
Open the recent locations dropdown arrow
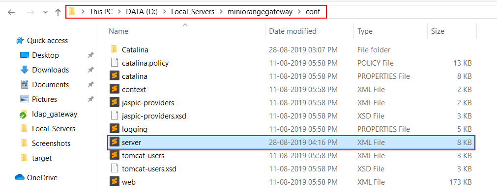(45, 12)
